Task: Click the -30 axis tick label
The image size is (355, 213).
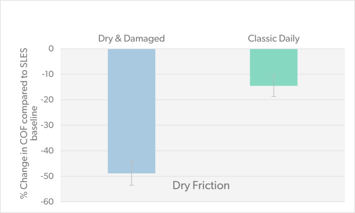Action: 47,125
